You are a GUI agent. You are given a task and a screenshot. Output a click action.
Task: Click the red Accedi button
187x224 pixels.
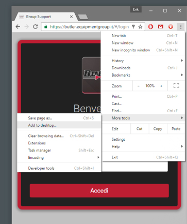pos(99,190)
